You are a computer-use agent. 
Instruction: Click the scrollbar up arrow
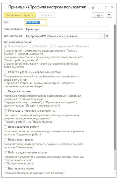tap(115, 22)
